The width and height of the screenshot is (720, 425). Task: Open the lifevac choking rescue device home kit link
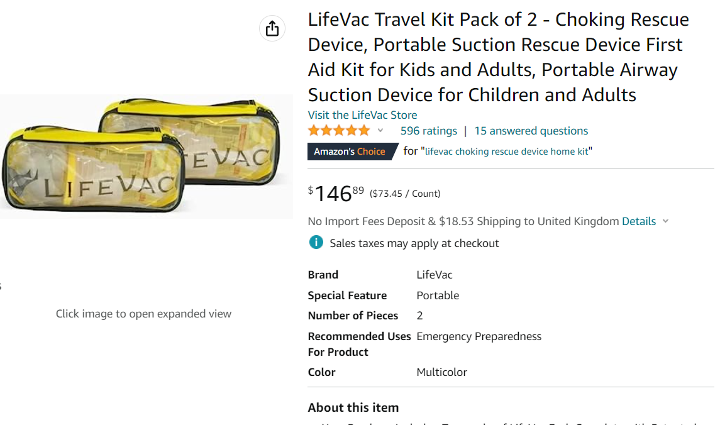click(507, 152)
